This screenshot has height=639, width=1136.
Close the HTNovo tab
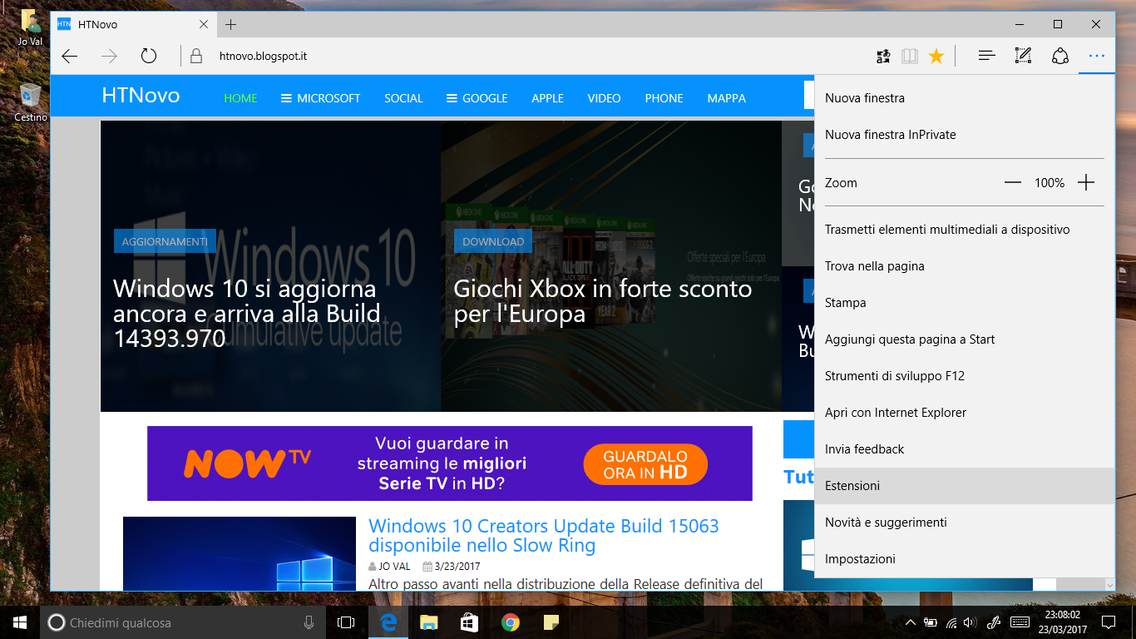point(203,24)
